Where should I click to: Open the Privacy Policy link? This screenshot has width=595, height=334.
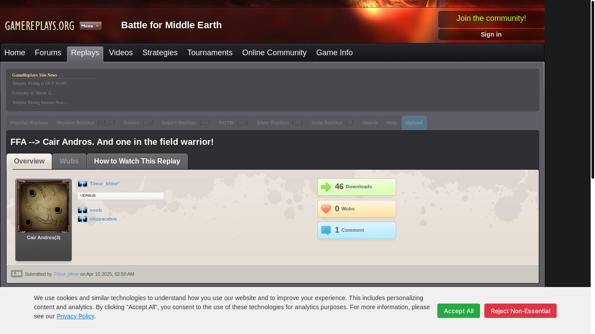click(75, 316)
